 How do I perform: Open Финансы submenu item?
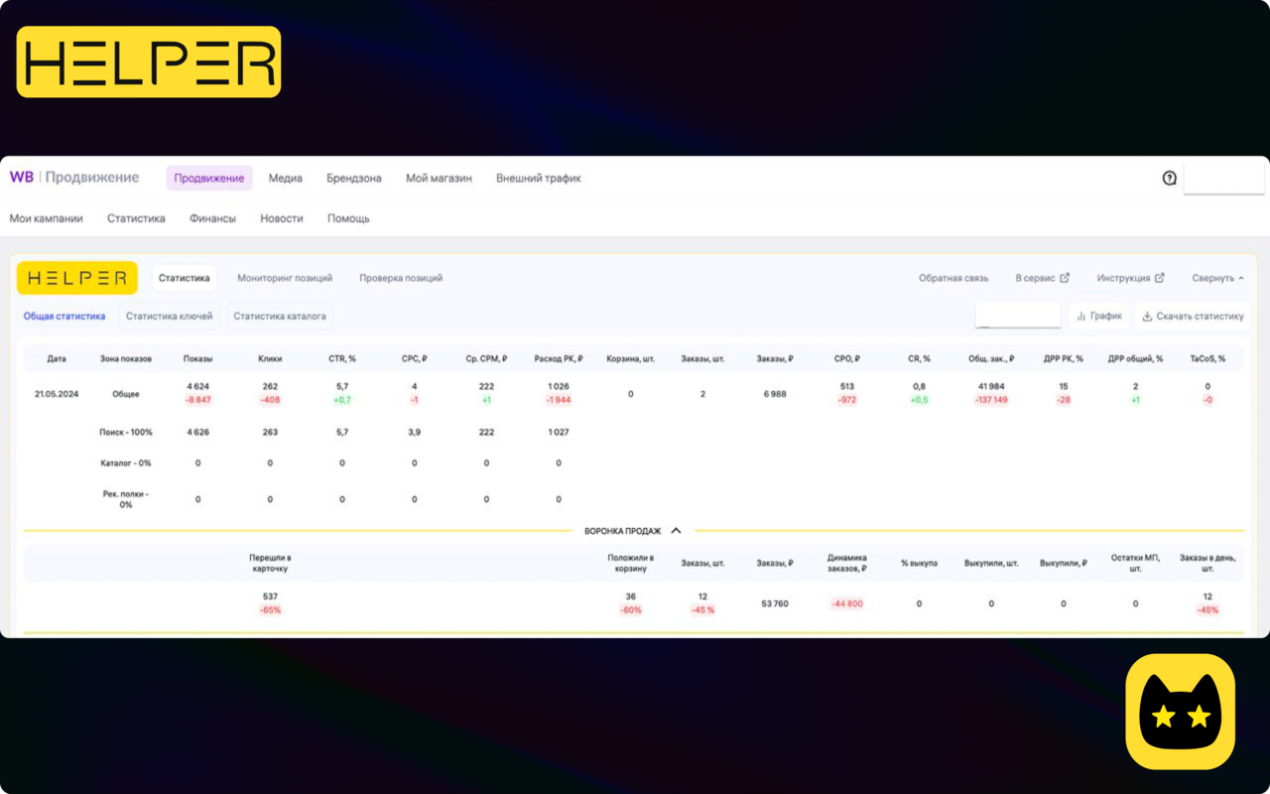(212, 218)
